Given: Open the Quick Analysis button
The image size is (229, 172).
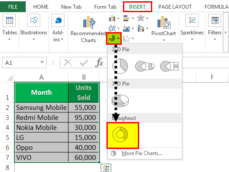Looking at the screenshot, I should (106, 168).
